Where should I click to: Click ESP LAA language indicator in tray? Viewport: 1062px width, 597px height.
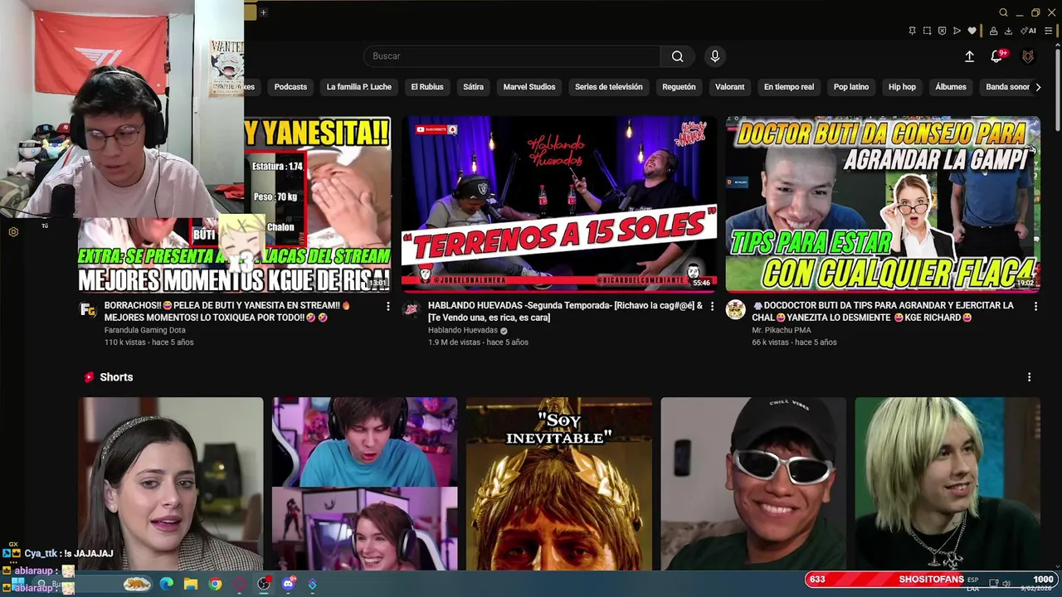tap(972, 584)
